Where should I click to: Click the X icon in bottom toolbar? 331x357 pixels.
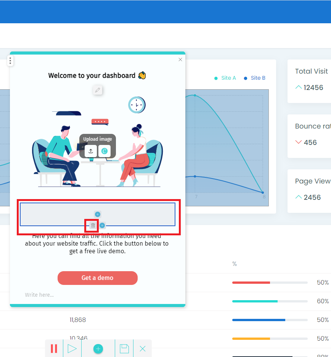[143, 349]
